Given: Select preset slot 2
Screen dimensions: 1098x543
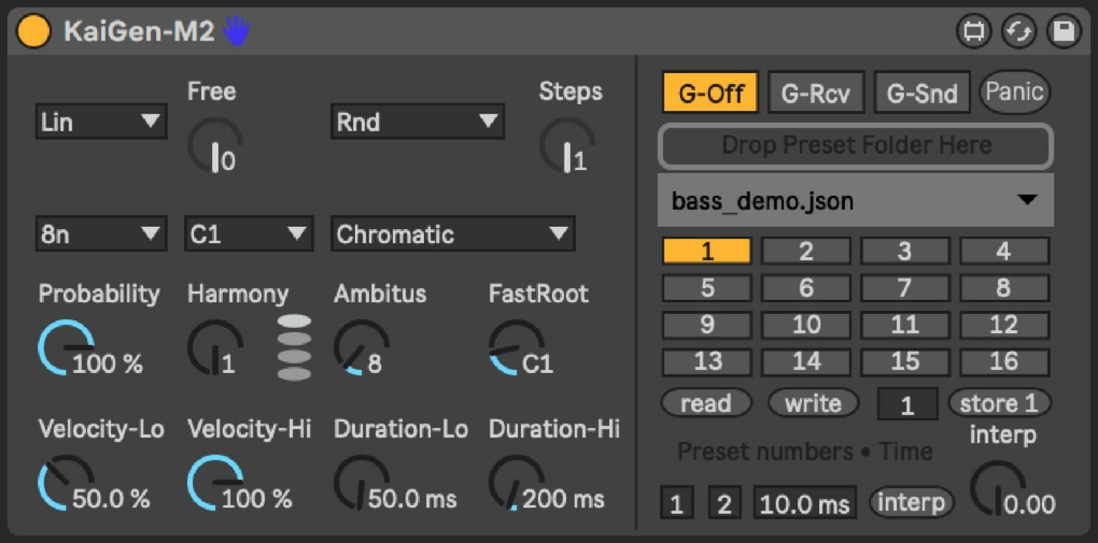Looking at the screenshot, I should tap(806, 251).
